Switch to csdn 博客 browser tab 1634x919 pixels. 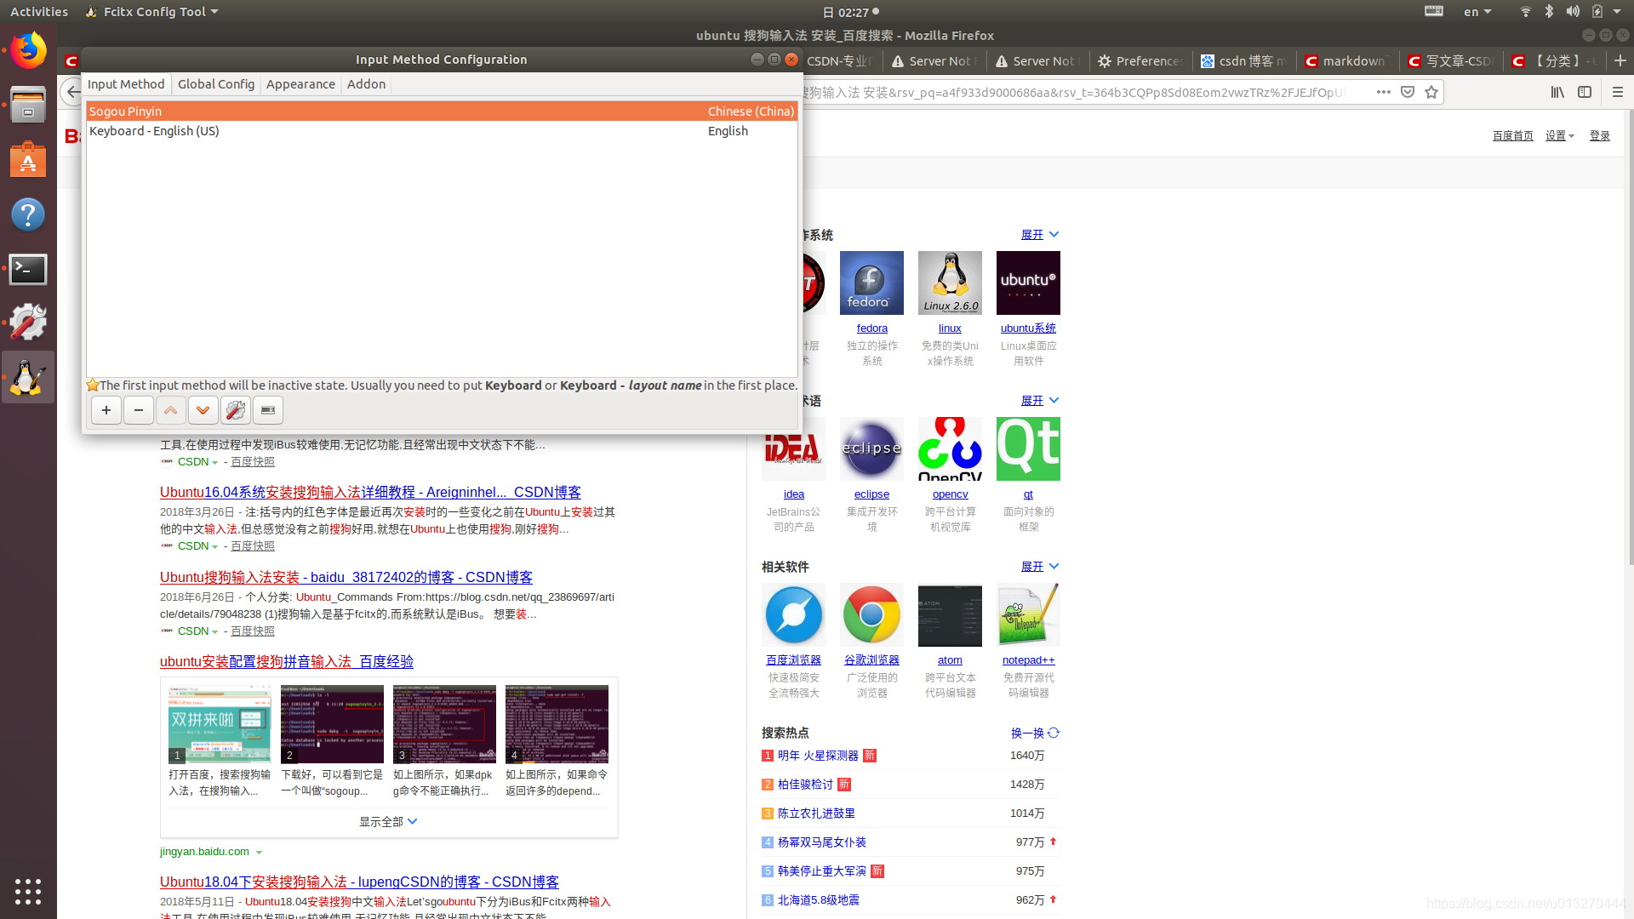pyautogui.click(x=1244, y=61)
